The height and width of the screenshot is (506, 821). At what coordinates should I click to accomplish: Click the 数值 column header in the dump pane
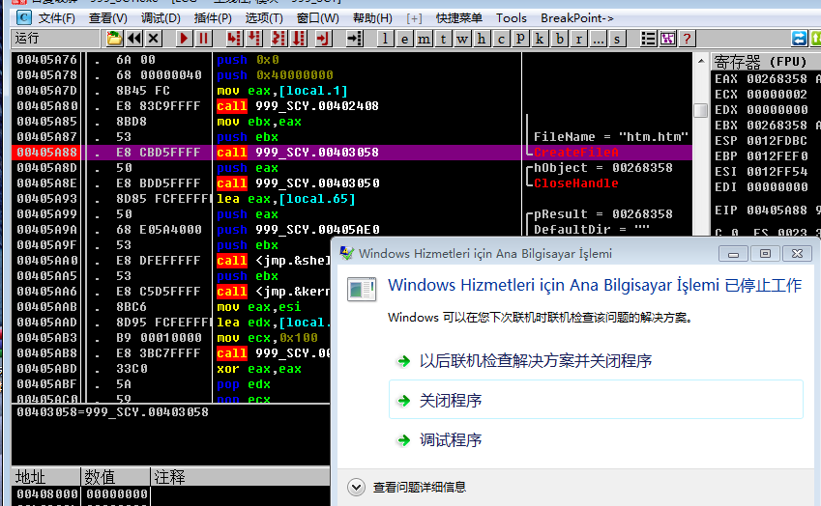pyautogui.click(x=115, y=477)
